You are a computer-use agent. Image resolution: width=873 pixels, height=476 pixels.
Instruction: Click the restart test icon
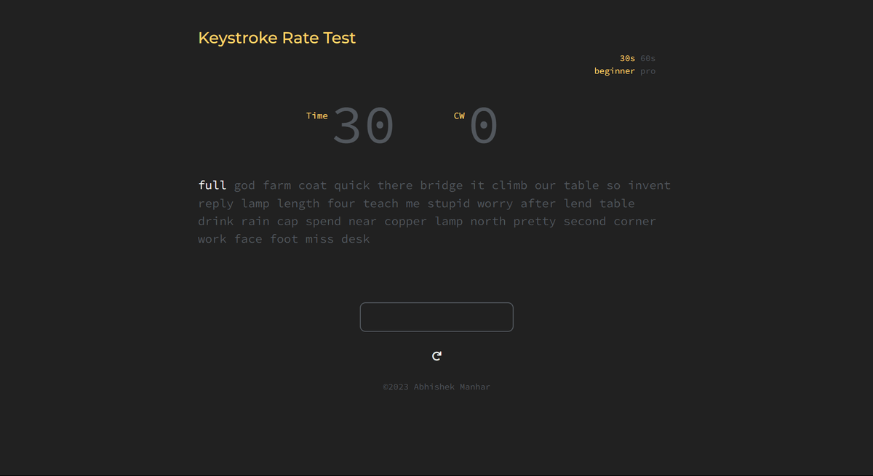click(x=436, y=356)
